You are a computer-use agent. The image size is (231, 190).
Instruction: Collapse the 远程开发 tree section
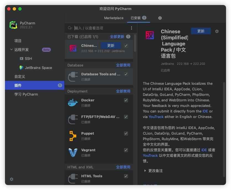tap(11, 50)
